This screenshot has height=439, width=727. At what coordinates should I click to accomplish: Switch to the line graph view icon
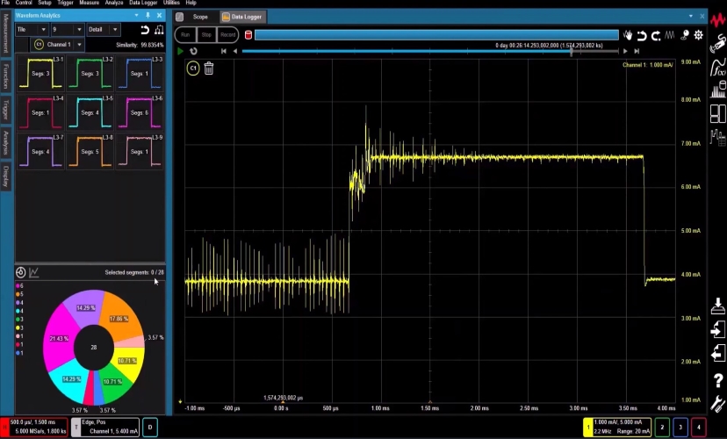pos(34,273)
